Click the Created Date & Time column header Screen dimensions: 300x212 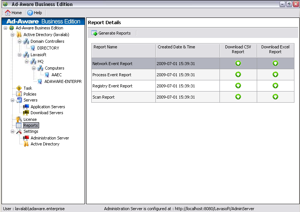tap(188, 51)
